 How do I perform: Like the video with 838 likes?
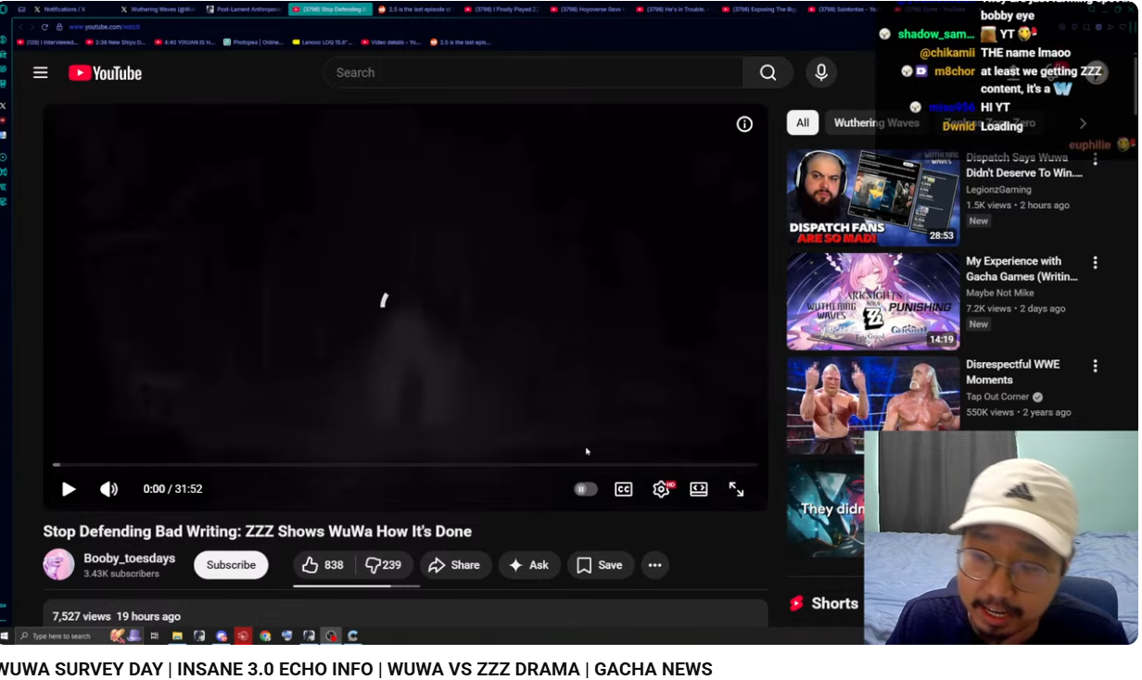(x=324, y=565)
